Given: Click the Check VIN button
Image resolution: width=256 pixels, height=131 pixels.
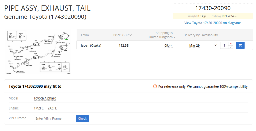Looking at the screenshot, I should click(x=82, y=119).
